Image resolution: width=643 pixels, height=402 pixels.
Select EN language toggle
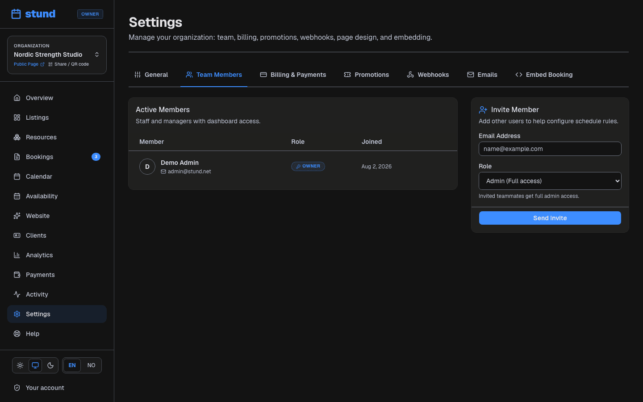[72, 365]
